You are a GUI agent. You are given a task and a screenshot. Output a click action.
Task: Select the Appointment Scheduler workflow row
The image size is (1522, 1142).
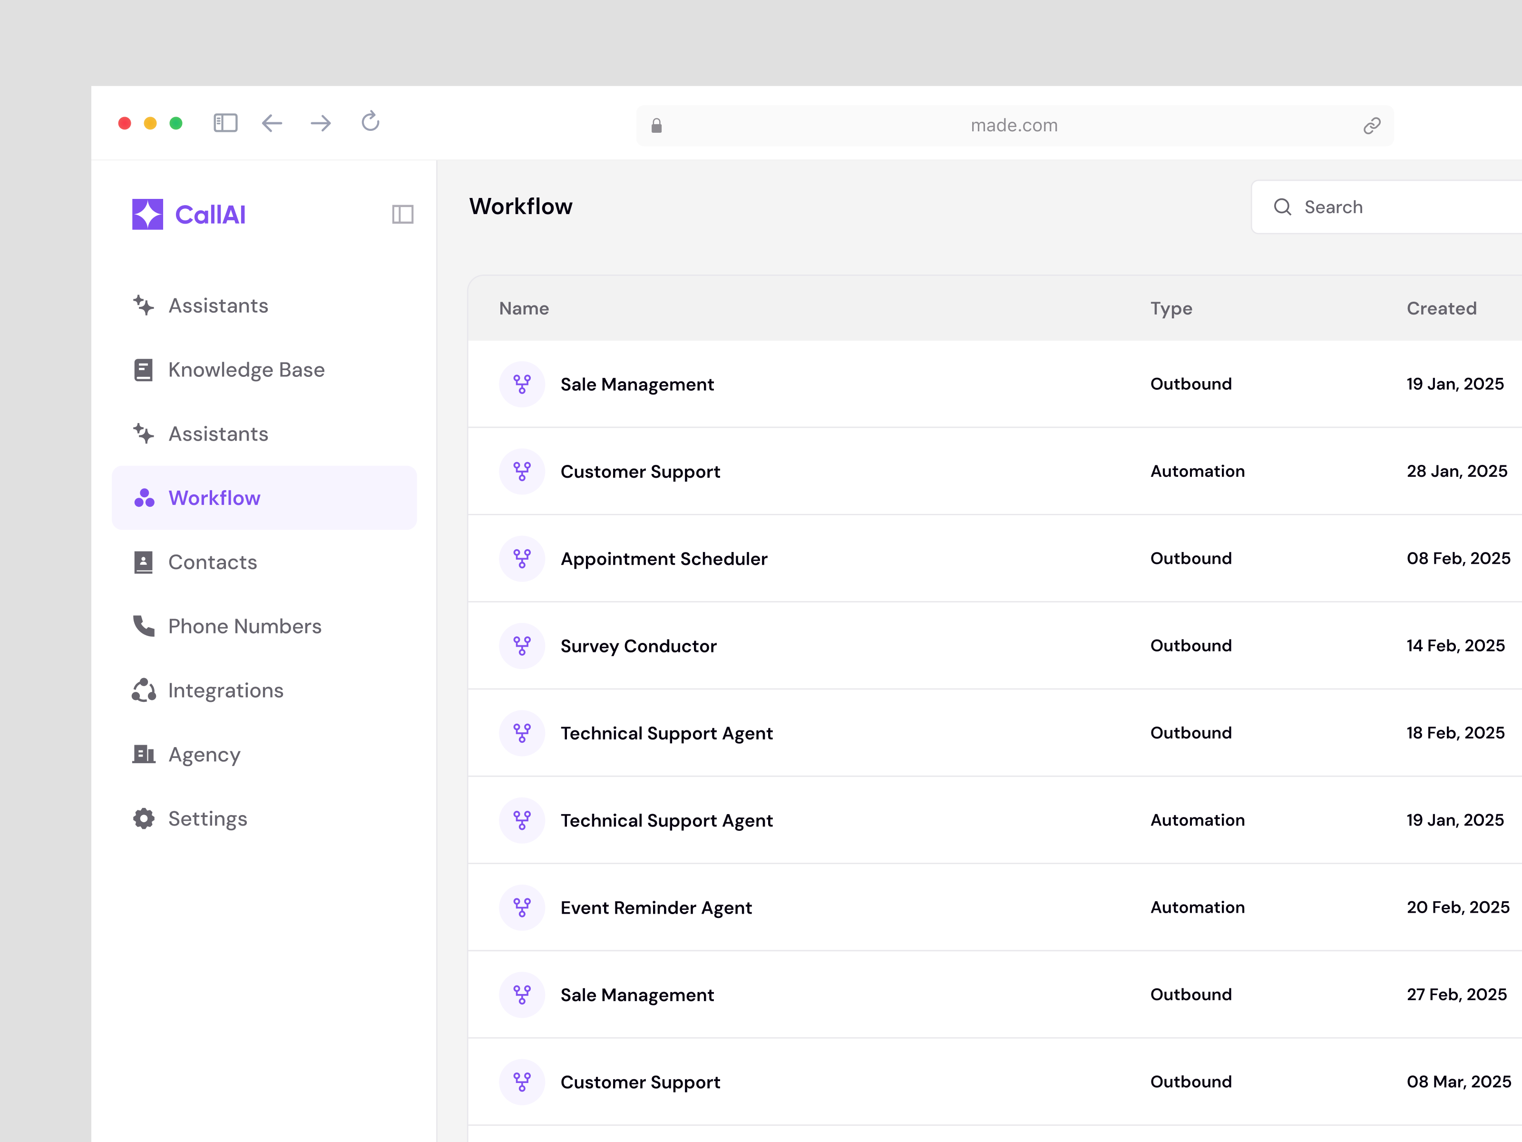click(664, 558)
